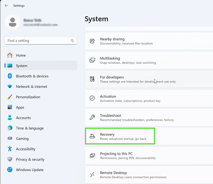Click the search magnifier icon

pos(72,40)
